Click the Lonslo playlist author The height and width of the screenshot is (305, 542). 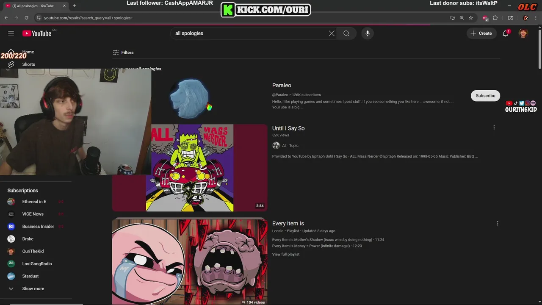point(278,231)
